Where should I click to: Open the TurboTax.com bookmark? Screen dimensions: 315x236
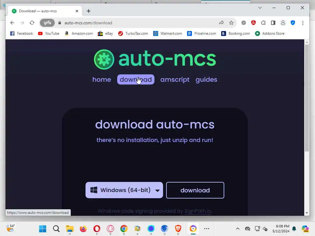(133, 33)
